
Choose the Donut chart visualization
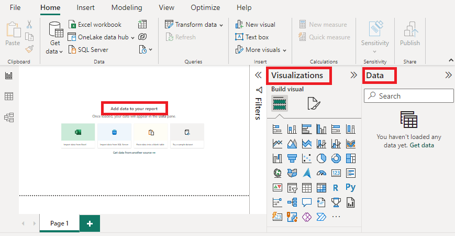click(x=336, y=158)
